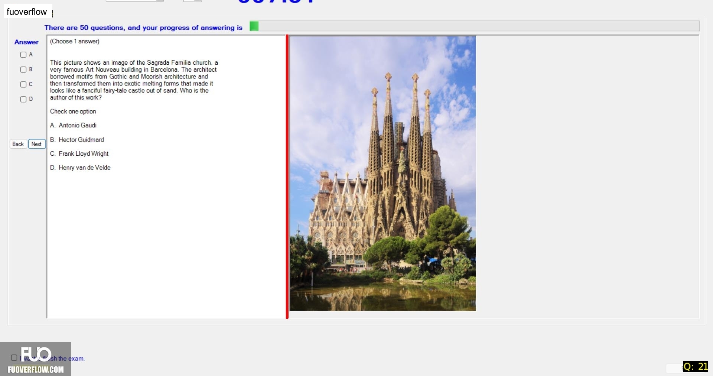The width and height of the screenshot is (713, 376).
Task: Go to the next question with Next
Action: pos(37,144)
